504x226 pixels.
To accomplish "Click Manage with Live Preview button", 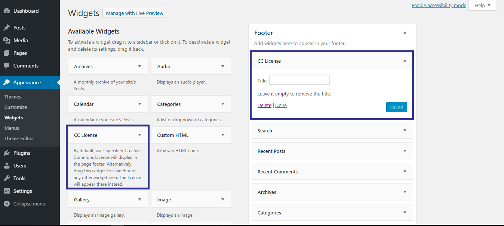I will (x=134, y=13).
